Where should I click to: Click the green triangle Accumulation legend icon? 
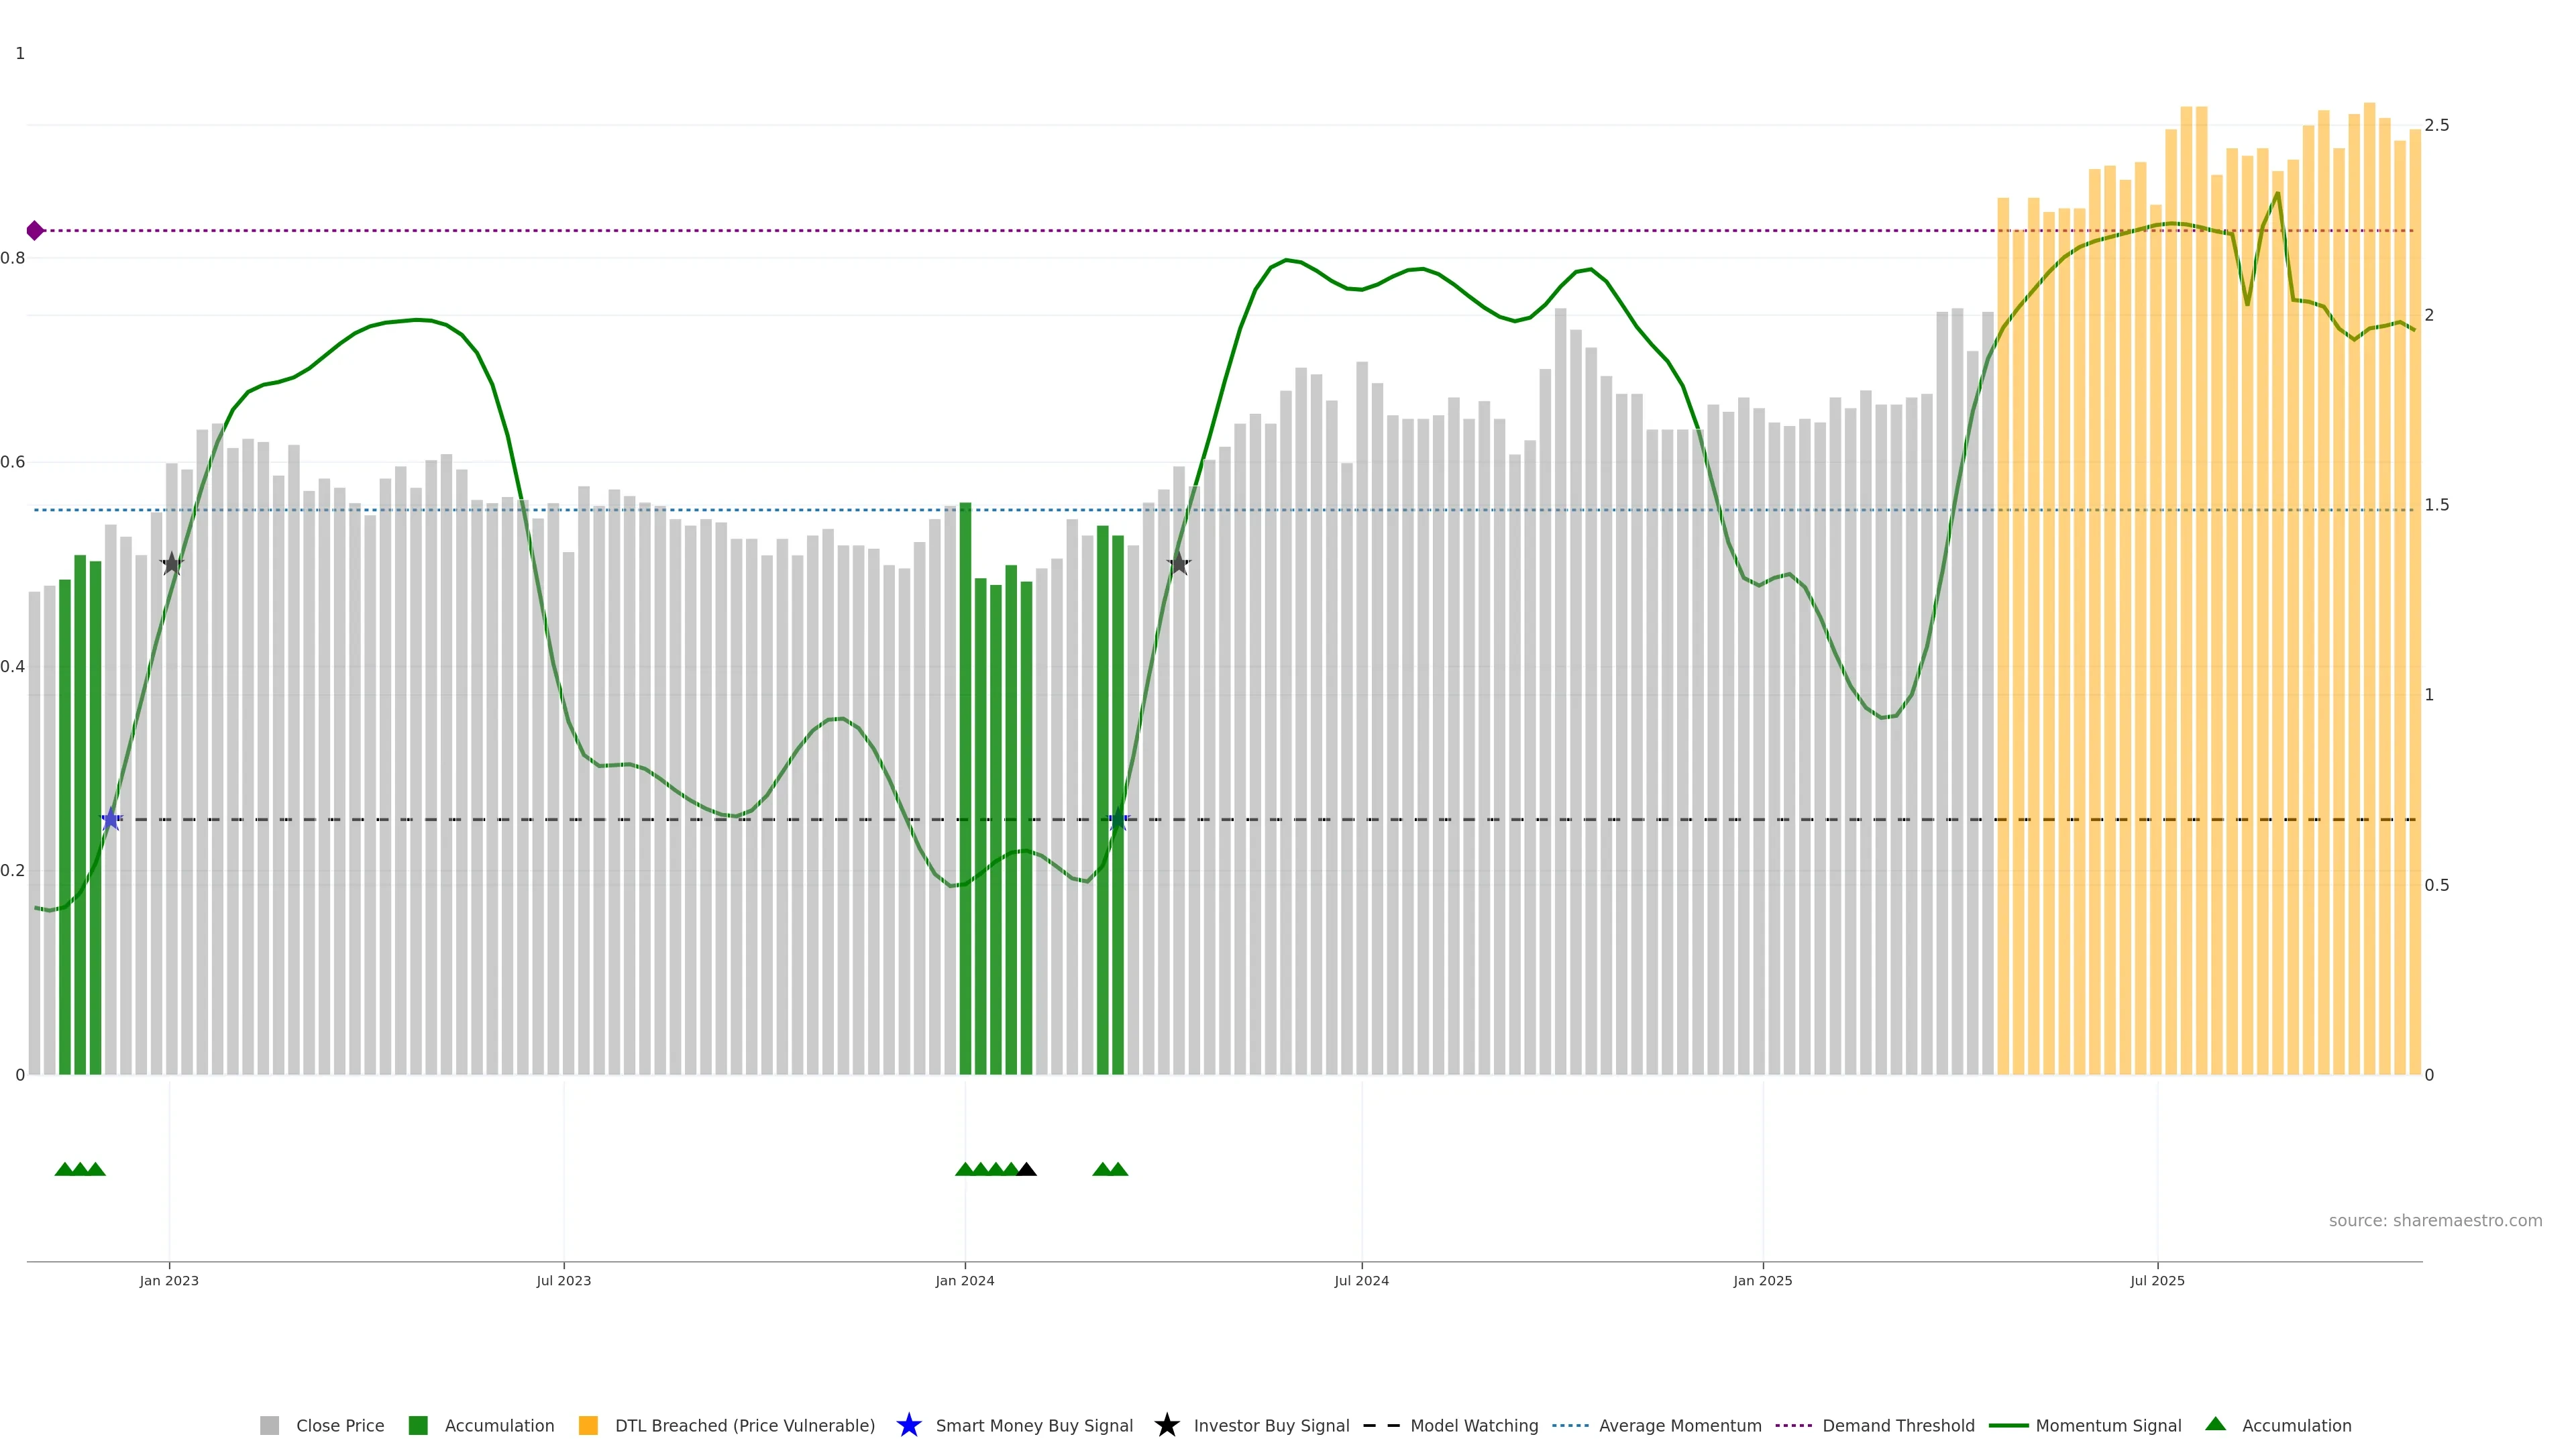pos(2215,1424)
